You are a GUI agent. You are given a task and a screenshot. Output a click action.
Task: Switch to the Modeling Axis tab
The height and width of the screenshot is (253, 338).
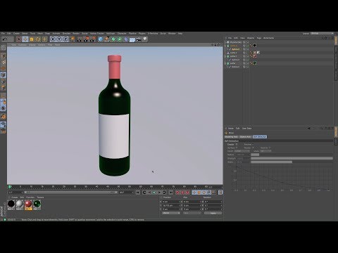point(231,136)
